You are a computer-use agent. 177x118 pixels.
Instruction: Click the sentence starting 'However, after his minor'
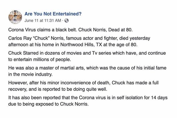click(x=84, y=86)
